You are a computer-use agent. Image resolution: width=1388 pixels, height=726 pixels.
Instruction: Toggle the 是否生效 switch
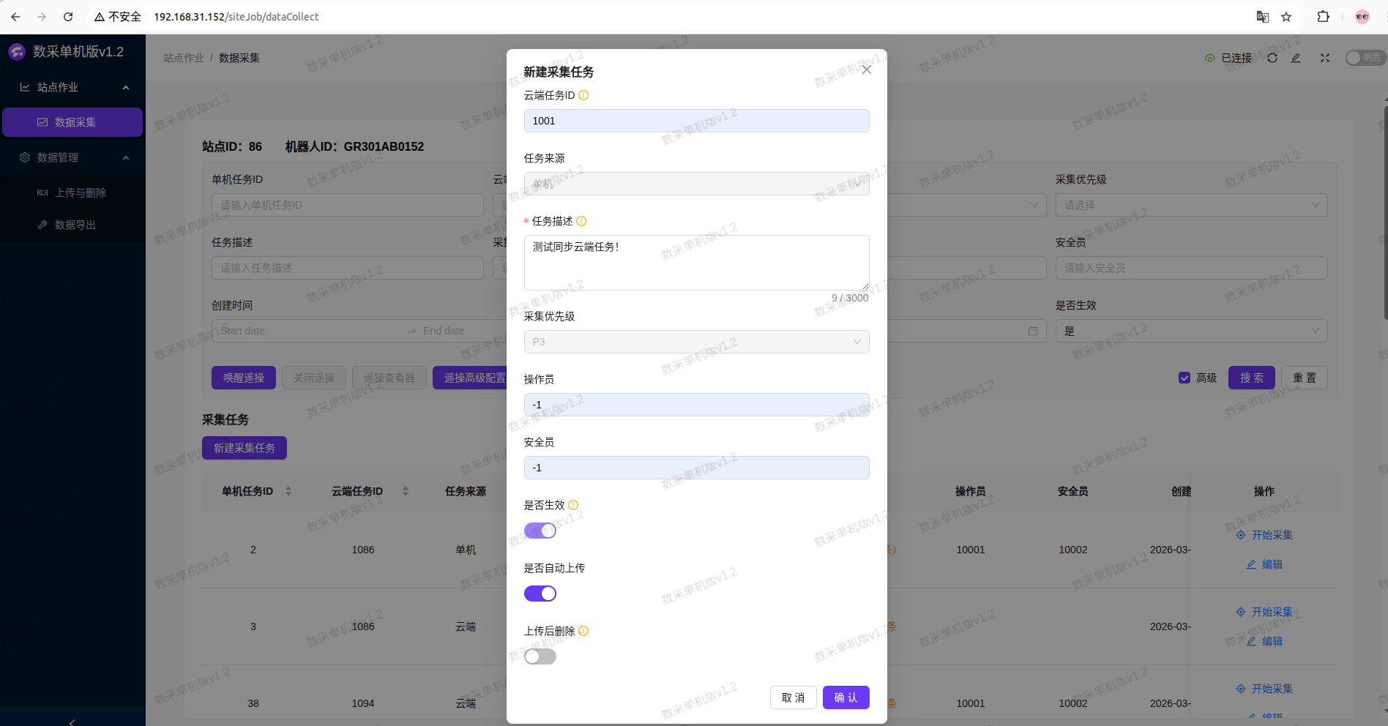[x=540, y=531]
